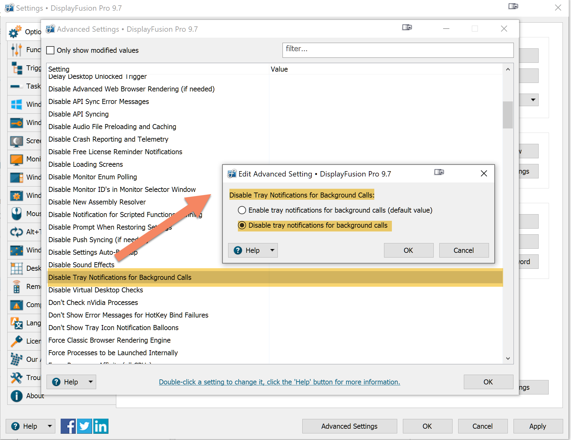Select the Languages icon in sidebar
This screenshot has width=571, height=440.
16,323
